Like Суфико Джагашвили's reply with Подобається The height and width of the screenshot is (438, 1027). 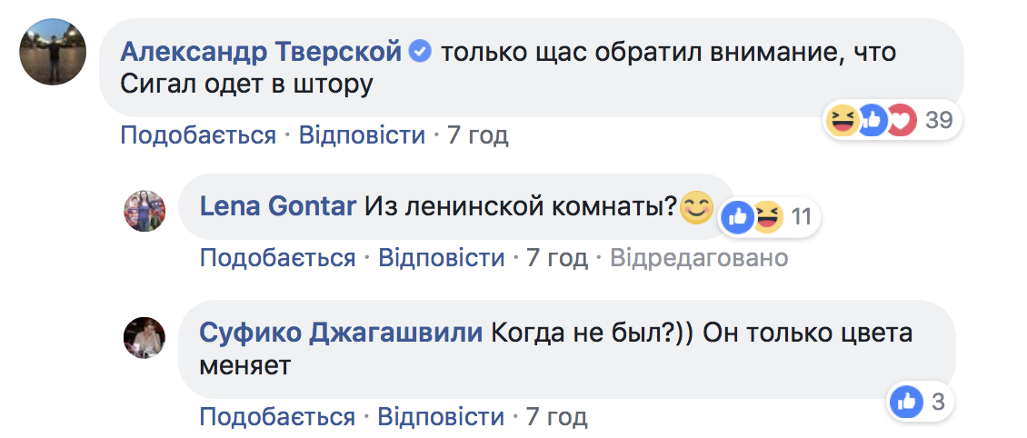[x=277, y=417]
